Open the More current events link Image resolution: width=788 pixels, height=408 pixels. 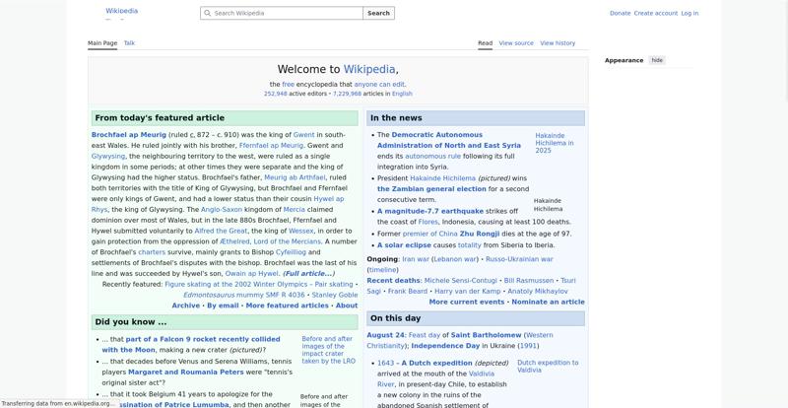click(467, 302)
